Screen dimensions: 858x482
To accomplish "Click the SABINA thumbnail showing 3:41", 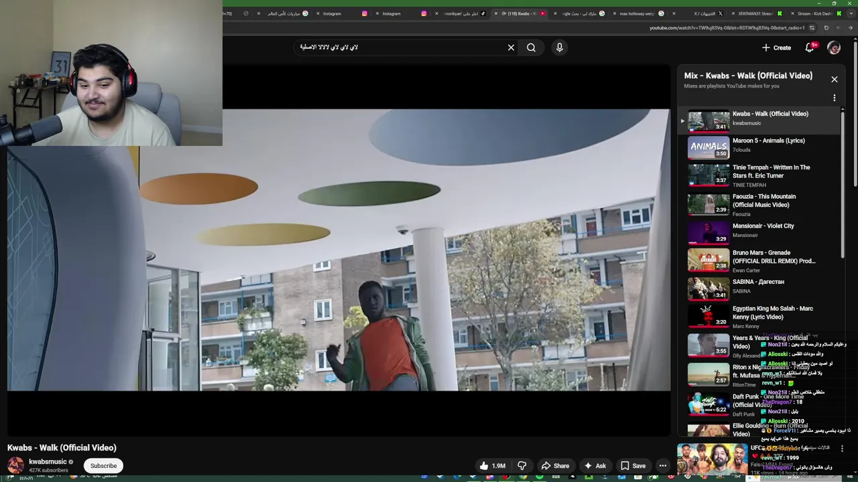I will pyautogui.click(x=709, y=289).
